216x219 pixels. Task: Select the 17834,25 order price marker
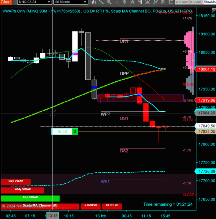[206, 131]
